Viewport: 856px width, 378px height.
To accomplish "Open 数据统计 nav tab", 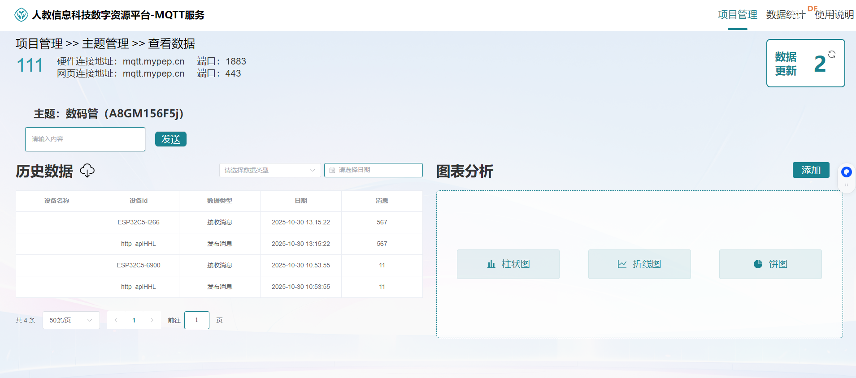I will click(786, 15).
